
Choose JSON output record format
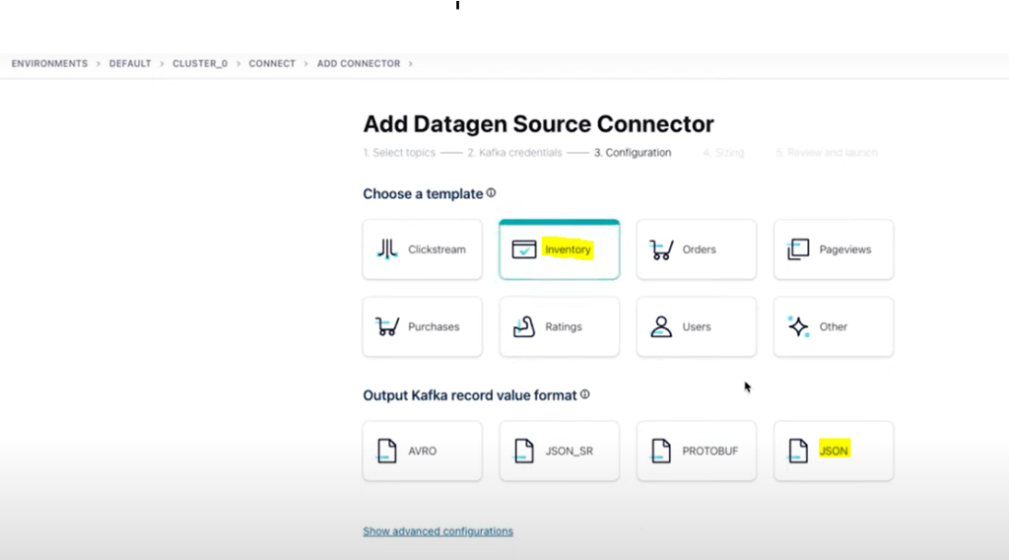tap(833, 451)
